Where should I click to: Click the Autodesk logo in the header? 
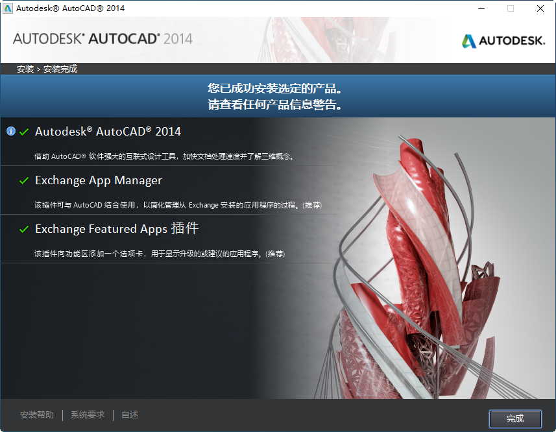(503, 41)
